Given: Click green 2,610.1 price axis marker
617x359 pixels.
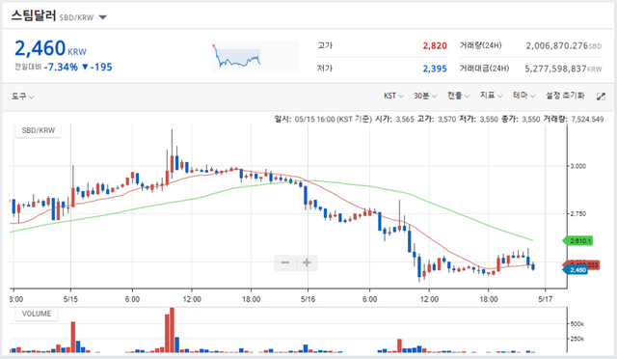Looking at the screenshot, I should point(577,240).
